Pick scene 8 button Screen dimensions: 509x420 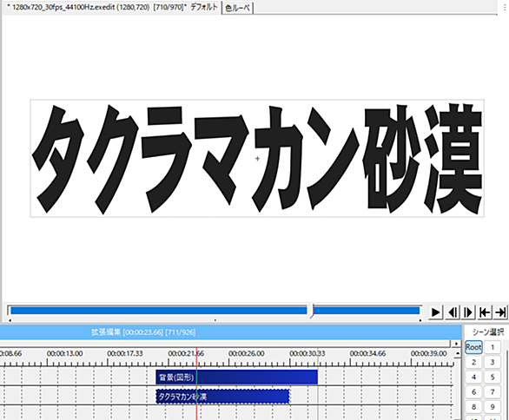click(473, 407)
